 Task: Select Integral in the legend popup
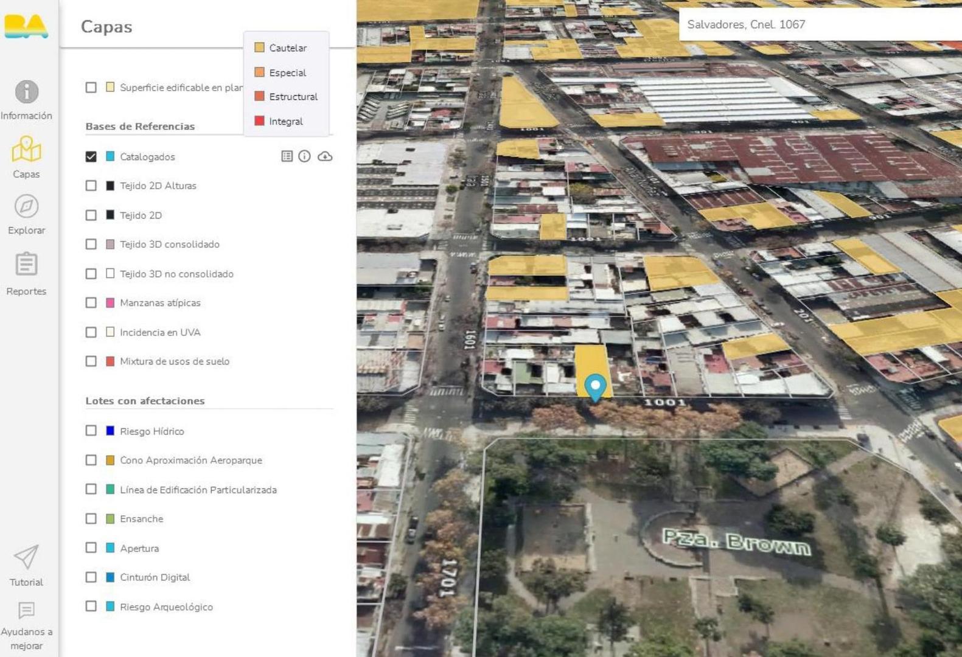285,121
